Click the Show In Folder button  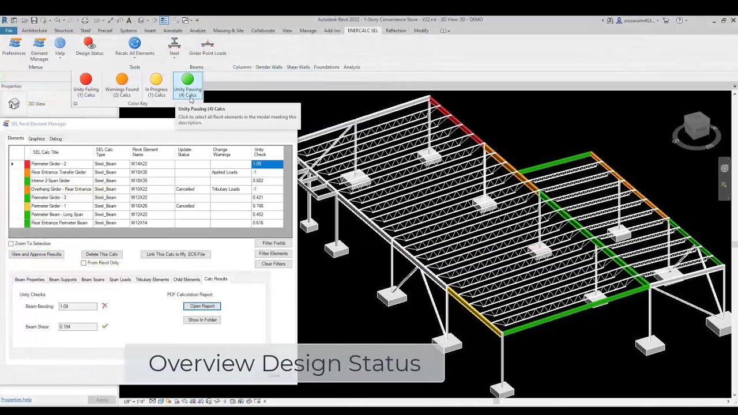[202, 320]
